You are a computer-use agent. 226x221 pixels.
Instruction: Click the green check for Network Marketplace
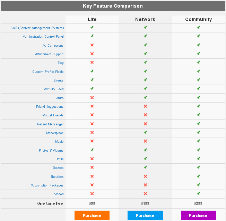[x=145, y=133]
